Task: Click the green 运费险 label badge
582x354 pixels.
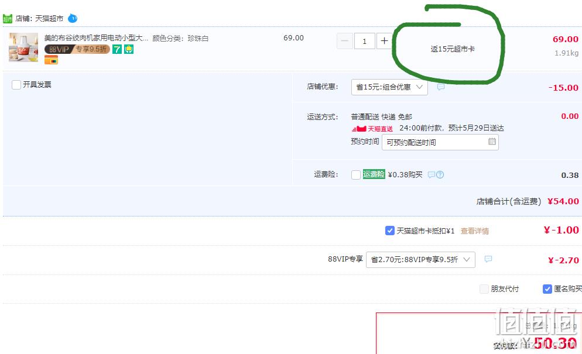Action: point(374,174)
